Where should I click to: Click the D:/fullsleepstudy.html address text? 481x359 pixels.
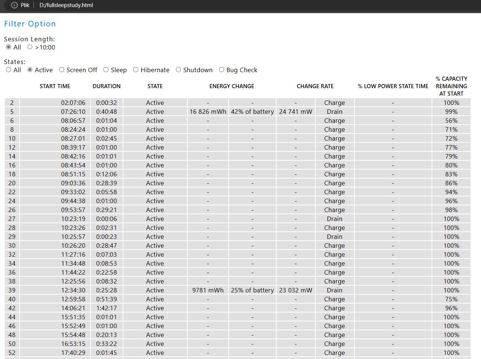[x=66, y=5]
